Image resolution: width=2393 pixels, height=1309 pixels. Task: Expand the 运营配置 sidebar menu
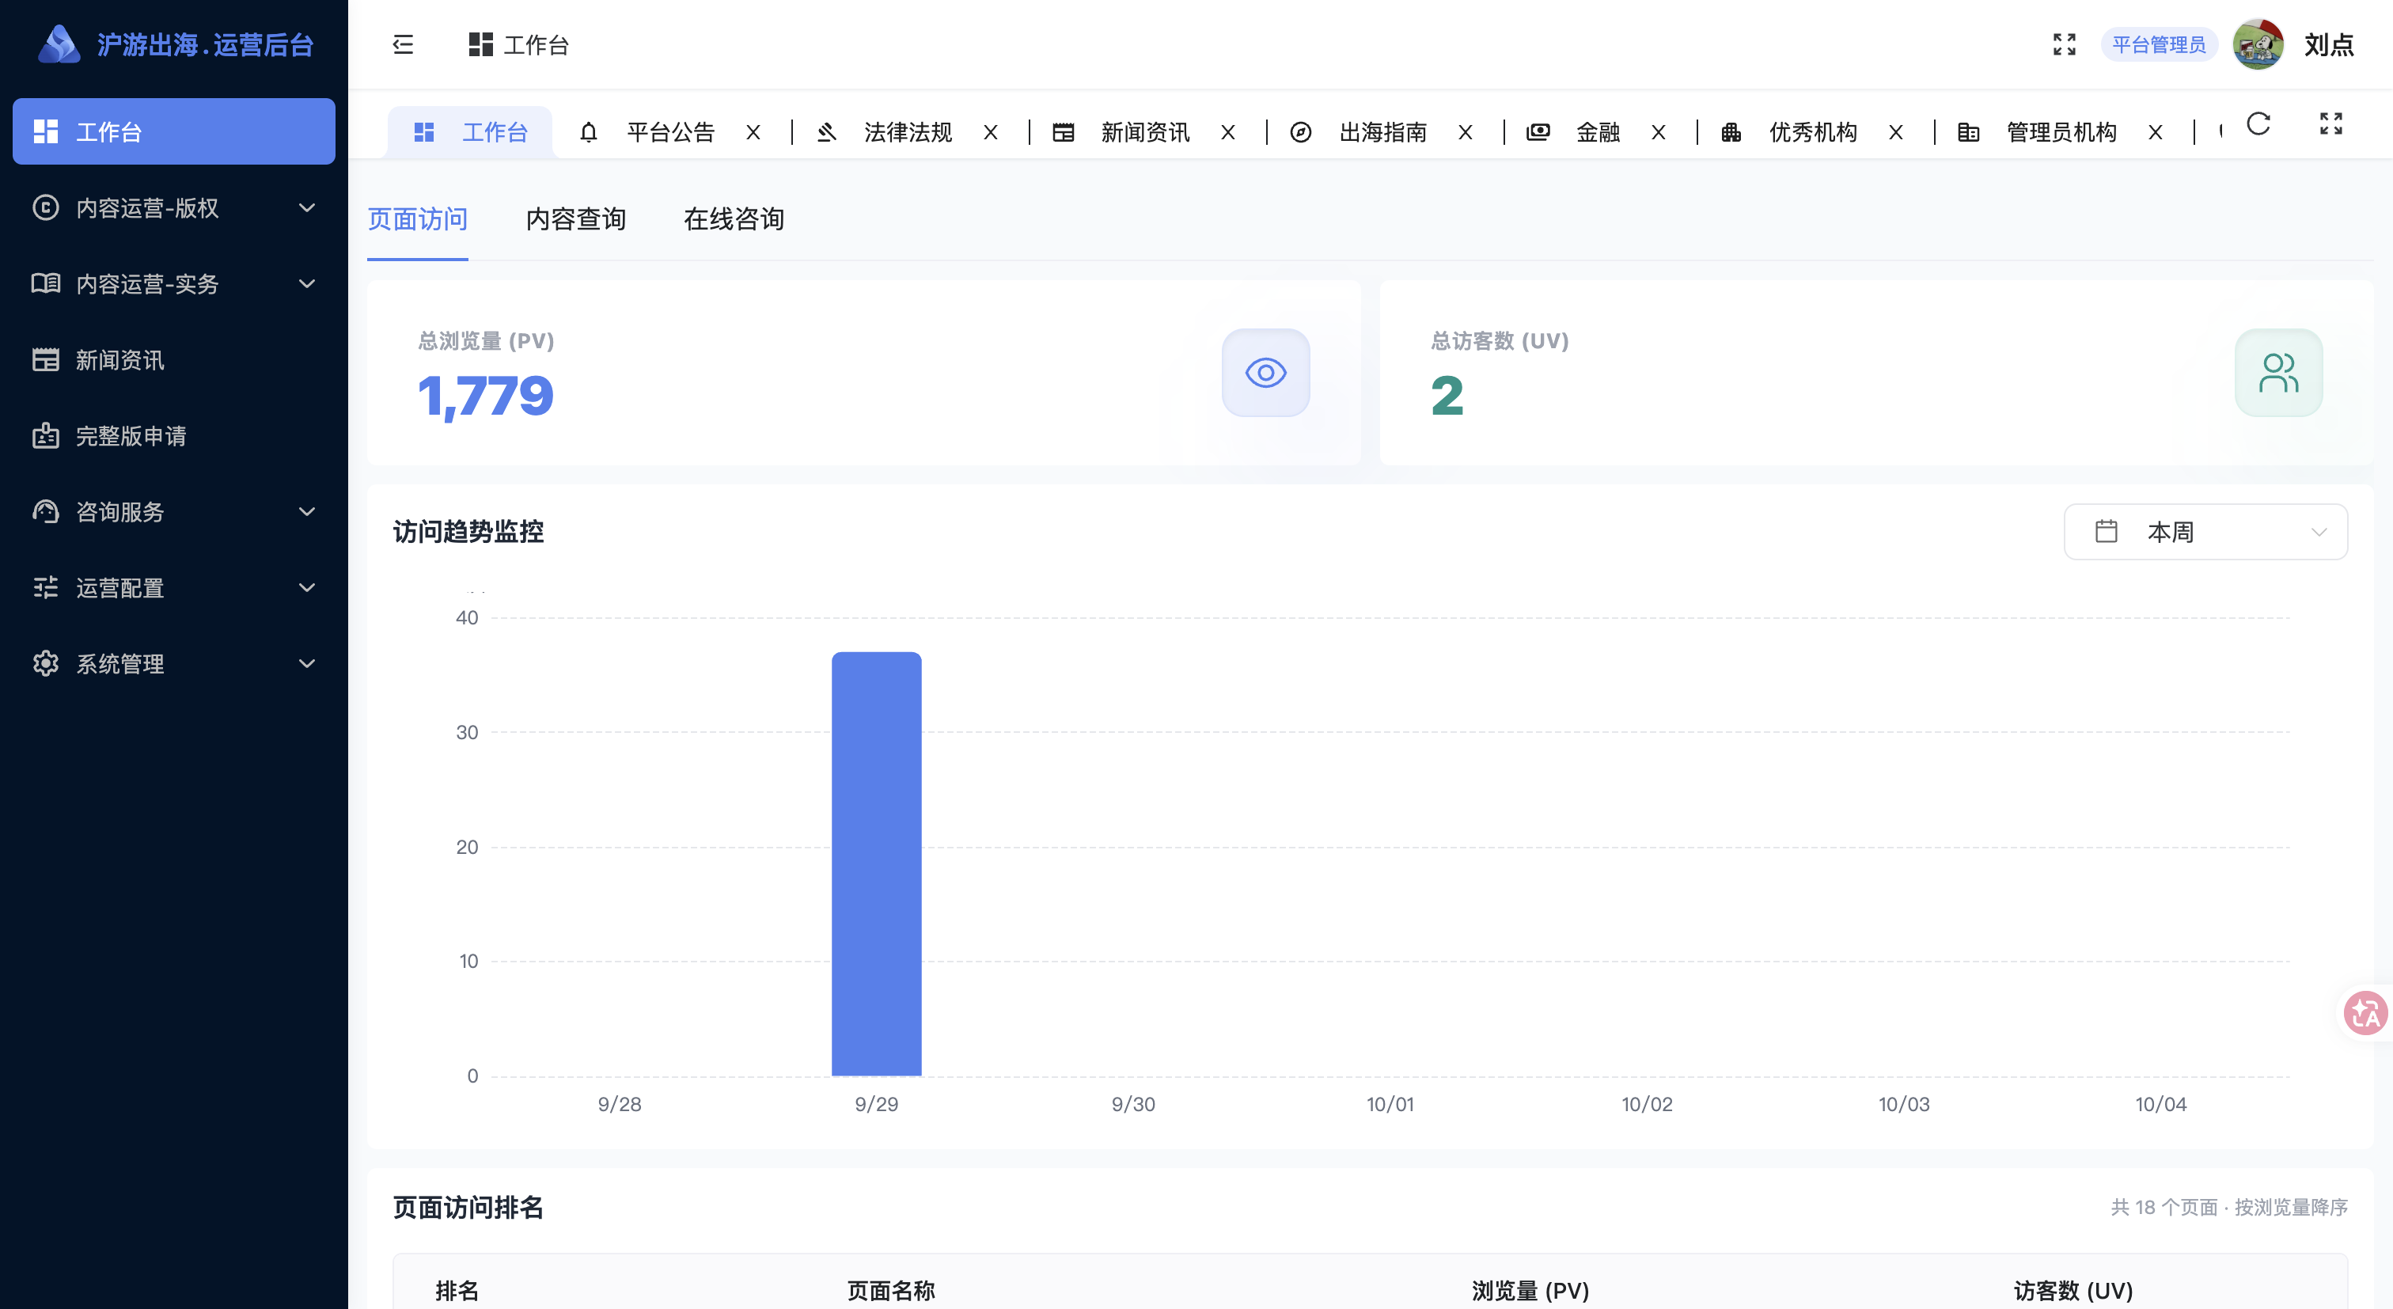[x=174, y=588]
